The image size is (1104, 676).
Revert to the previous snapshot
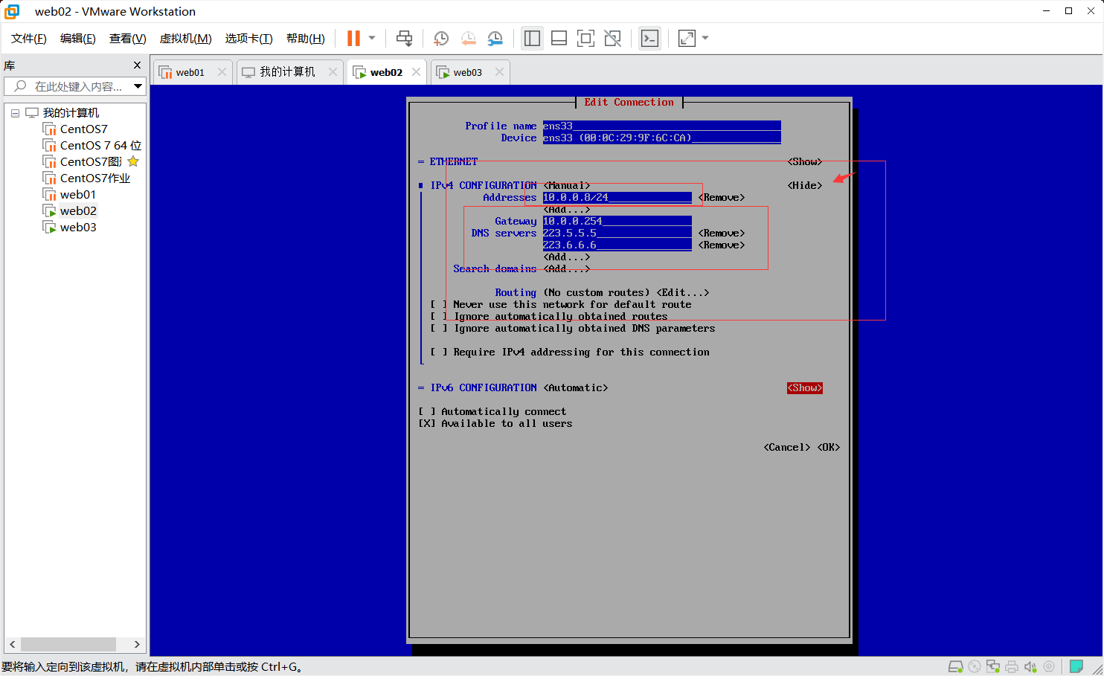(x=468, y=38)
